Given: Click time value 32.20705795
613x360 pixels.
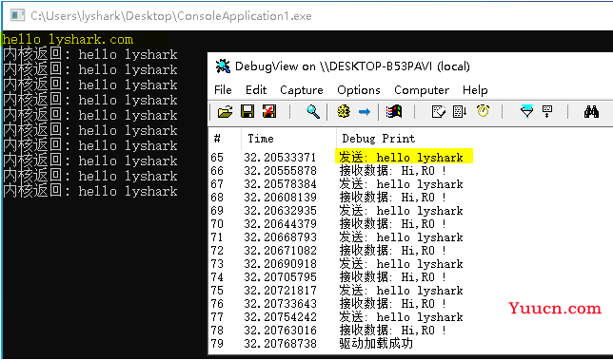Looking at the screenshot, I should click(x=280, y=277).
